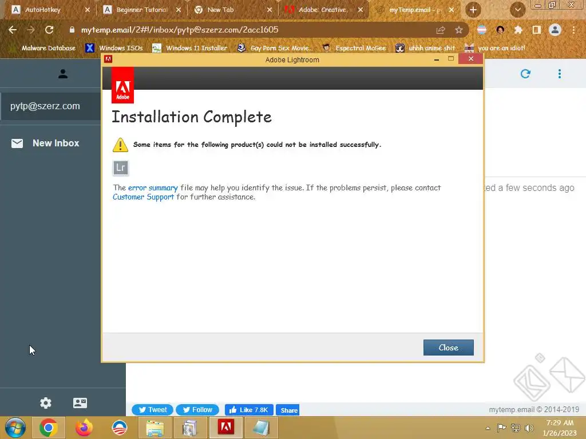Image resolution: width=586 pixels, height=439 pixels.
Task: Go back with the browser back arrow
Action: coord(13,30)
